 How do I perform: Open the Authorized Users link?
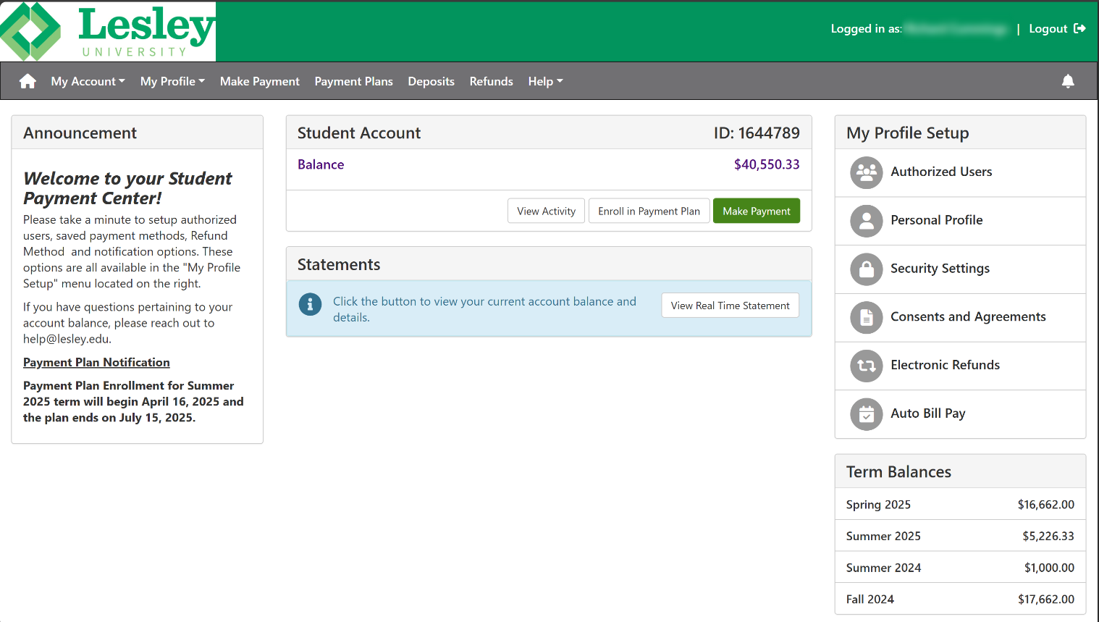[941, 172]
